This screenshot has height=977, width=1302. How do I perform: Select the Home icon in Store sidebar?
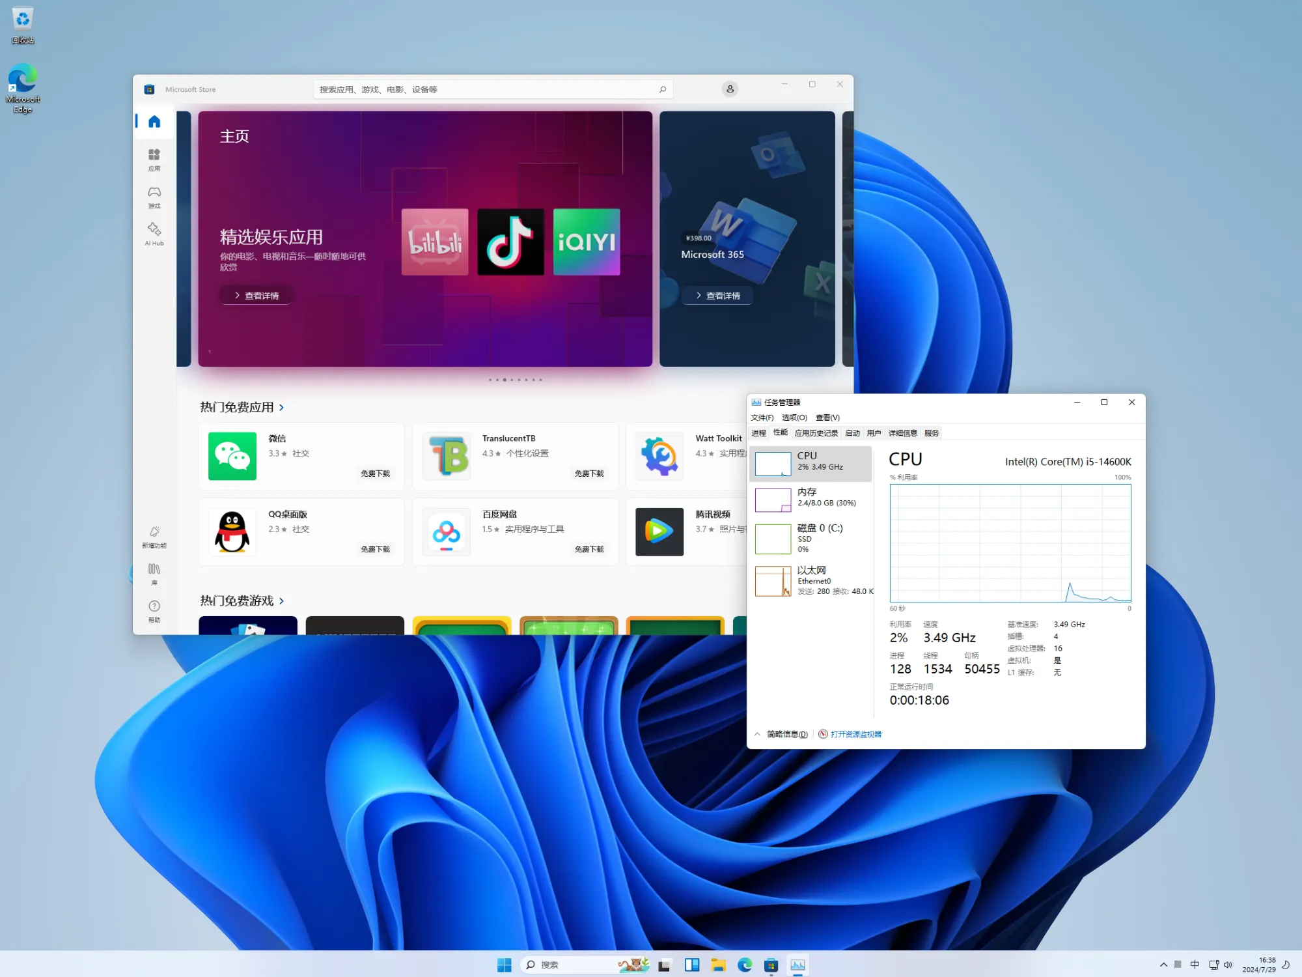(x=154, y=120)
